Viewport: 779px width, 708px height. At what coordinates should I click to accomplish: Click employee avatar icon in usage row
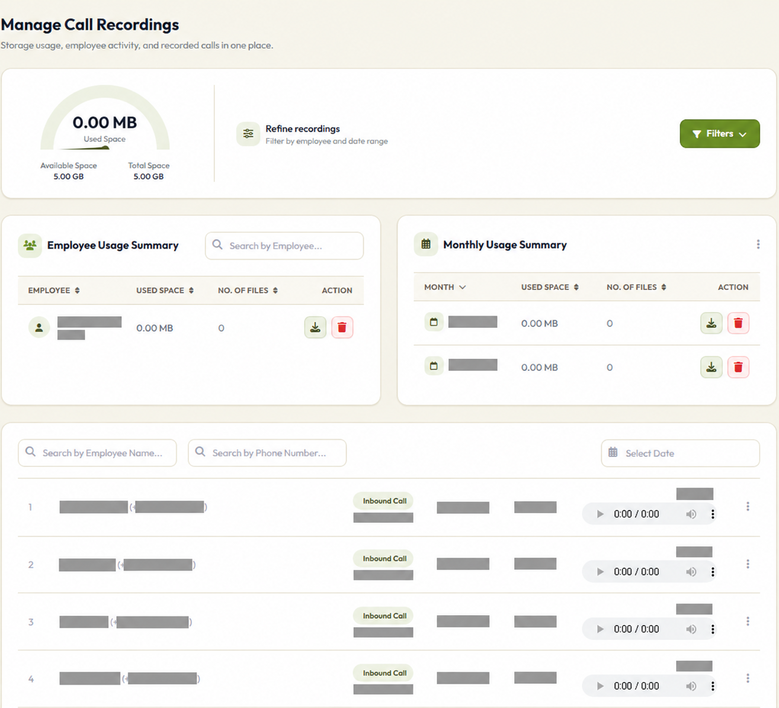[x=39, y=327]
